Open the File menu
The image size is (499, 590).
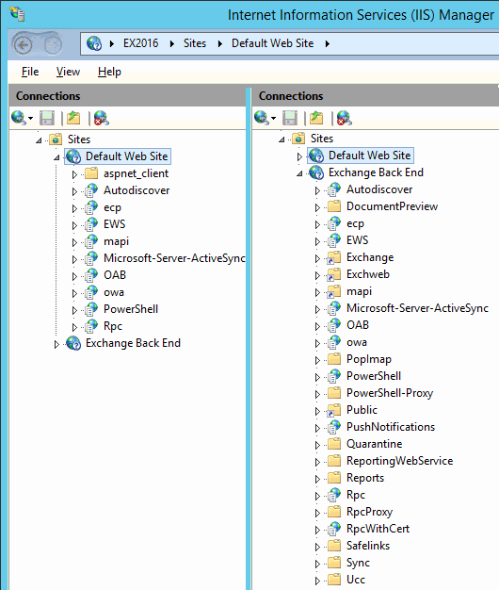(x=30, y=72)
